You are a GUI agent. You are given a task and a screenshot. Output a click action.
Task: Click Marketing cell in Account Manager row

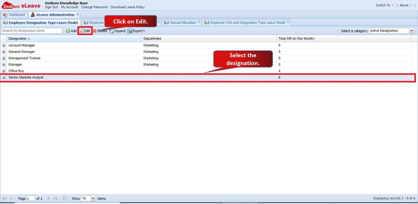[x=209, y=45]
